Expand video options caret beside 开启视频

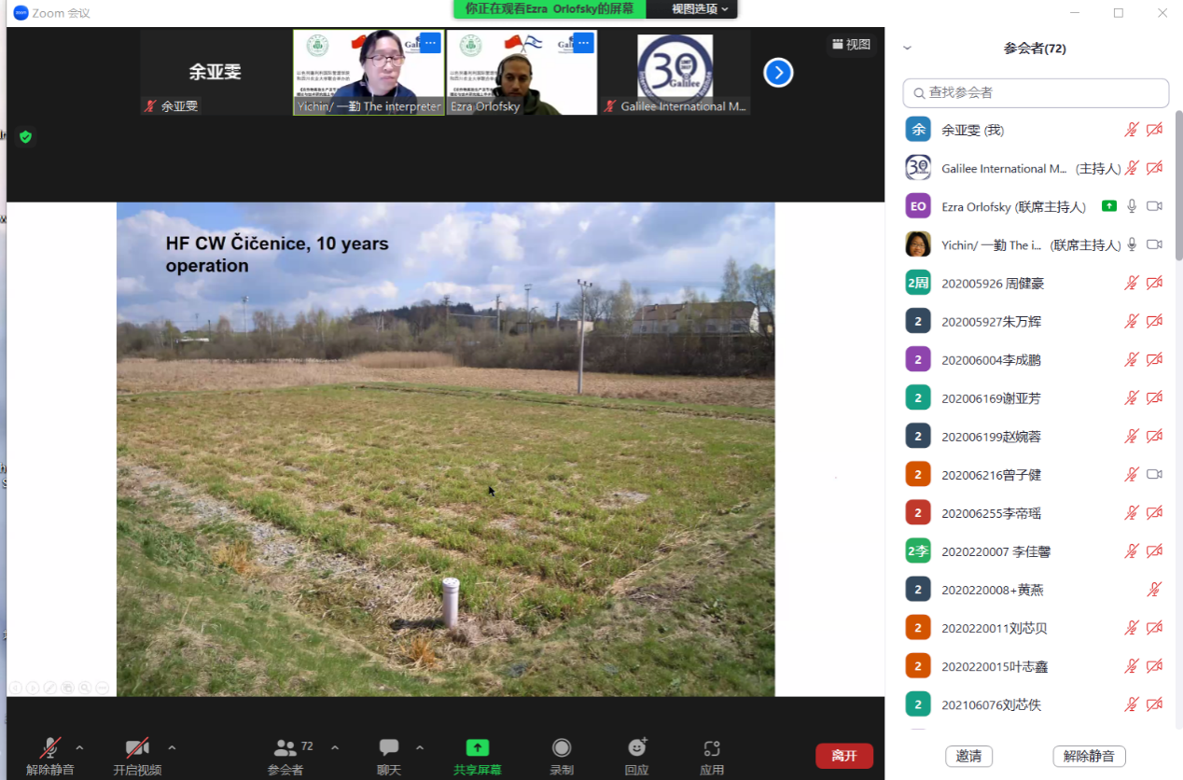coord(172,747)
